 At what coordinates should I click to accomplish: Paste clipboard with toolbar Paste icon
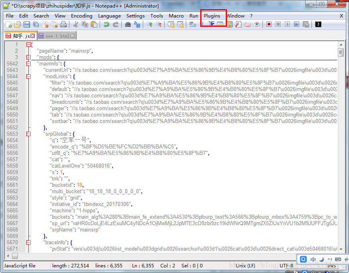(94, 24)
